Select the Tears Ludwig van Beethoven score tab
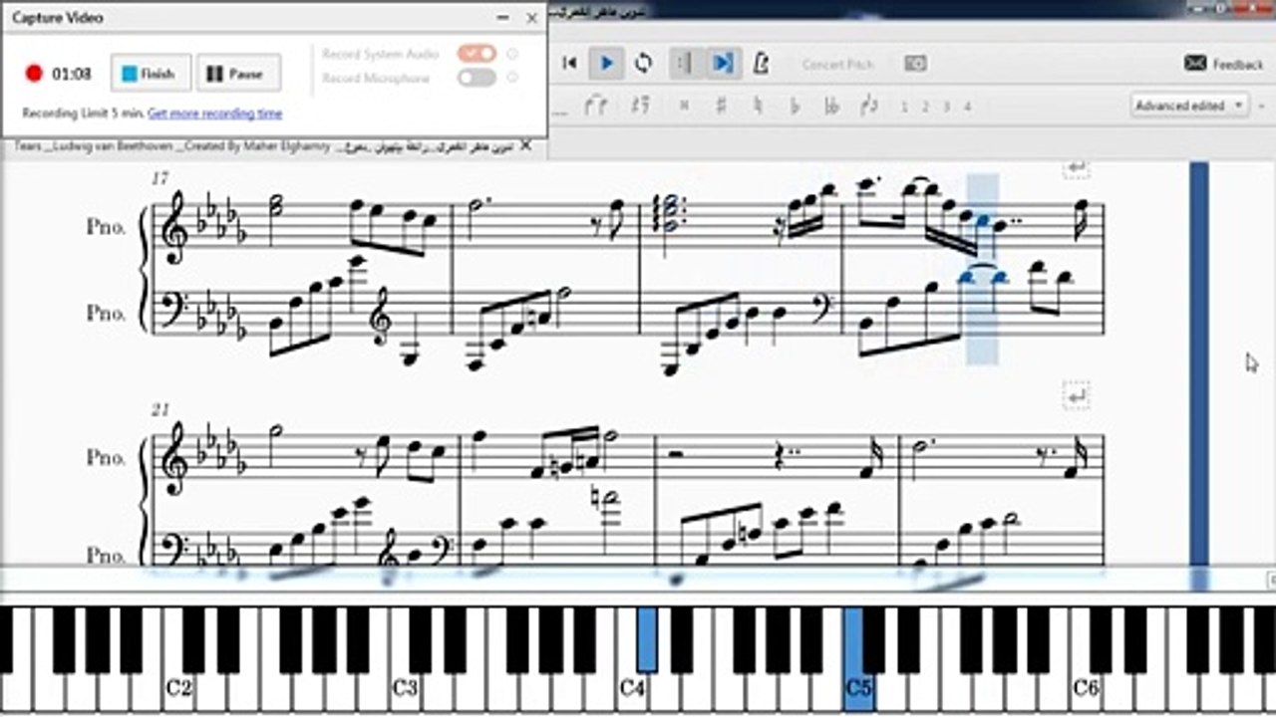The height and width of the screenshot is (717, 1276). (x=264, y=146)
